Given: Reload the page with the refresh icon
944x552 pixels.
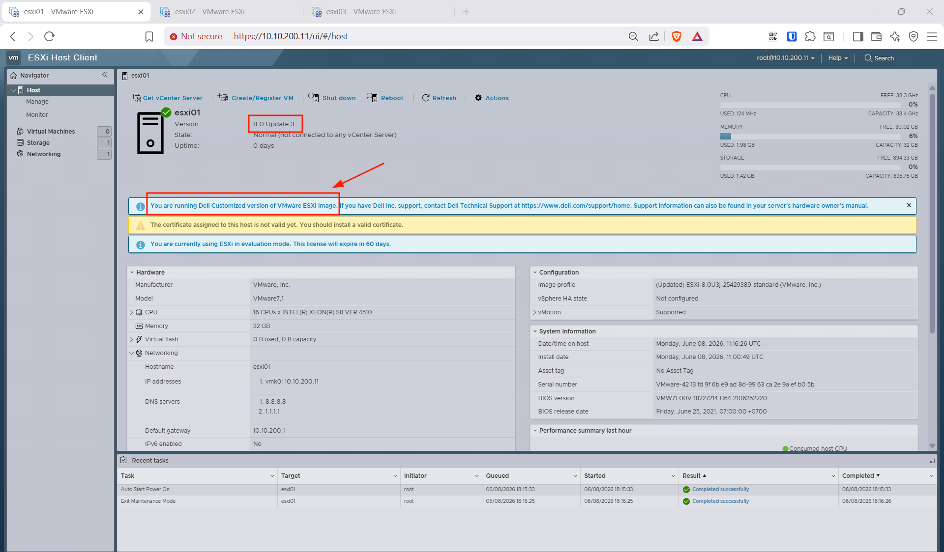Looking at the screenshot, I should [49, 36].
